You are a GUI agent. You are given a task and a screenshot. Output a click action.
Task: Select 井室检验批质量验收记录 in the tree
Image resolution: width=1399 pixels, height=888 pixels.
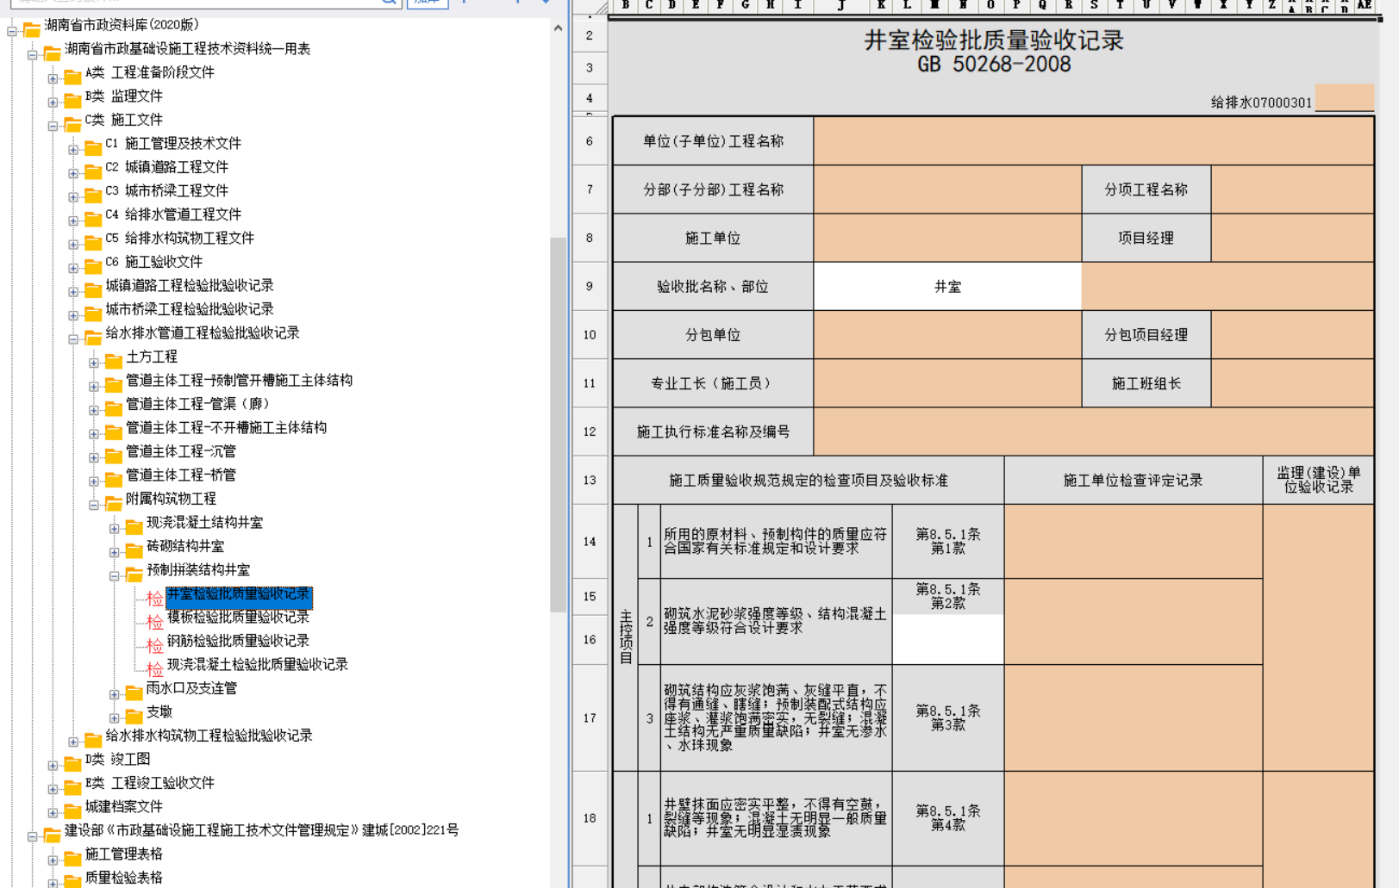[x=238, y=594]
